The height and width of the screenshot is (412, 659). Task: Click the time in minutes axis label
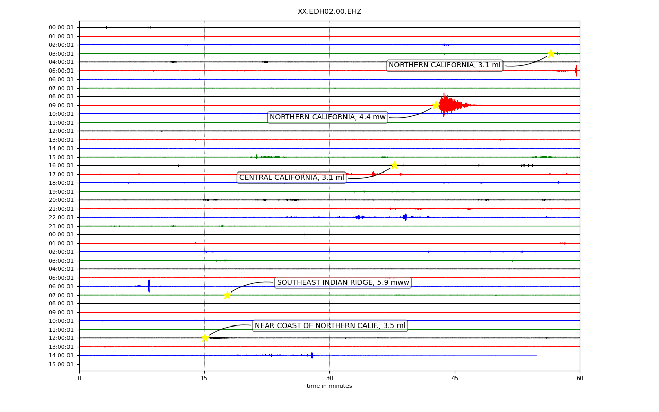pos(329,386)
